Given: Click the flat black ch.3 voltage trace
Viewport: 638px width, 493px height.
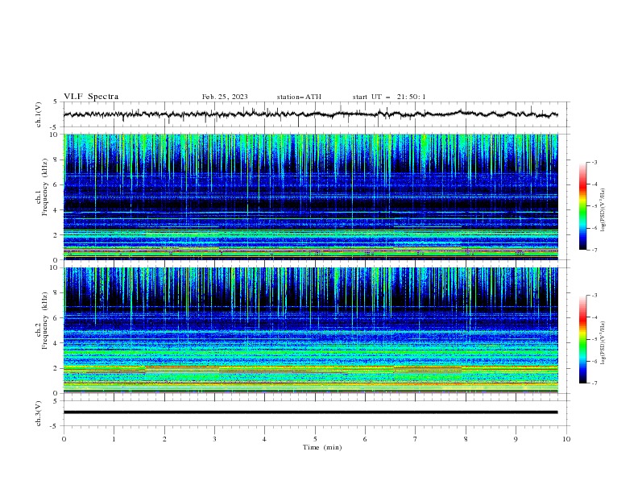Looking at the screenshot, I should (x=310, y=412).
